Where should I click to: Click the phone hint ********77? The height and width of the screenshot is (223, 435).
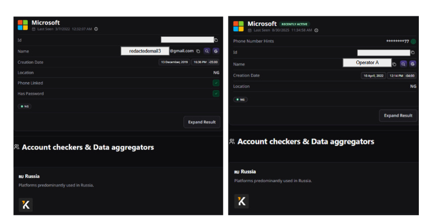398,41
